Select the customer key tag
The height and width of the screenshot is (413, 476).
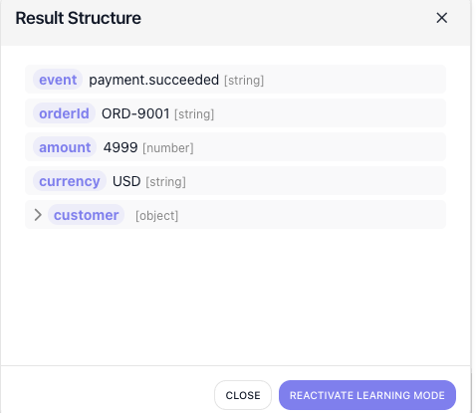pyautogui.click(x=86, y=215)
